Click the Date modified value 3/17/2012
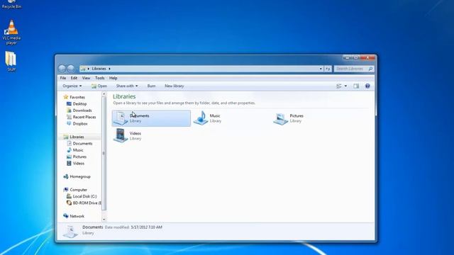The image size is (454, 255). coord(146,227)
